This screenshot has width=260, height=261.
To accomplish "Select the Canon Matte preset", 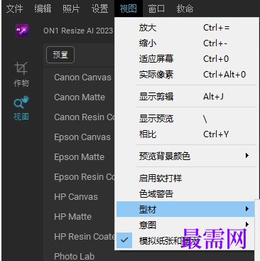I will 80,97.
